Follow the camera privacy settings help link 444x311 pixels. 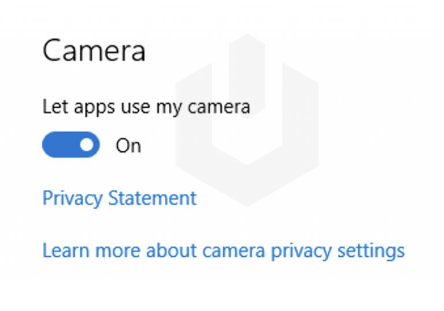(x=224, y=251)
